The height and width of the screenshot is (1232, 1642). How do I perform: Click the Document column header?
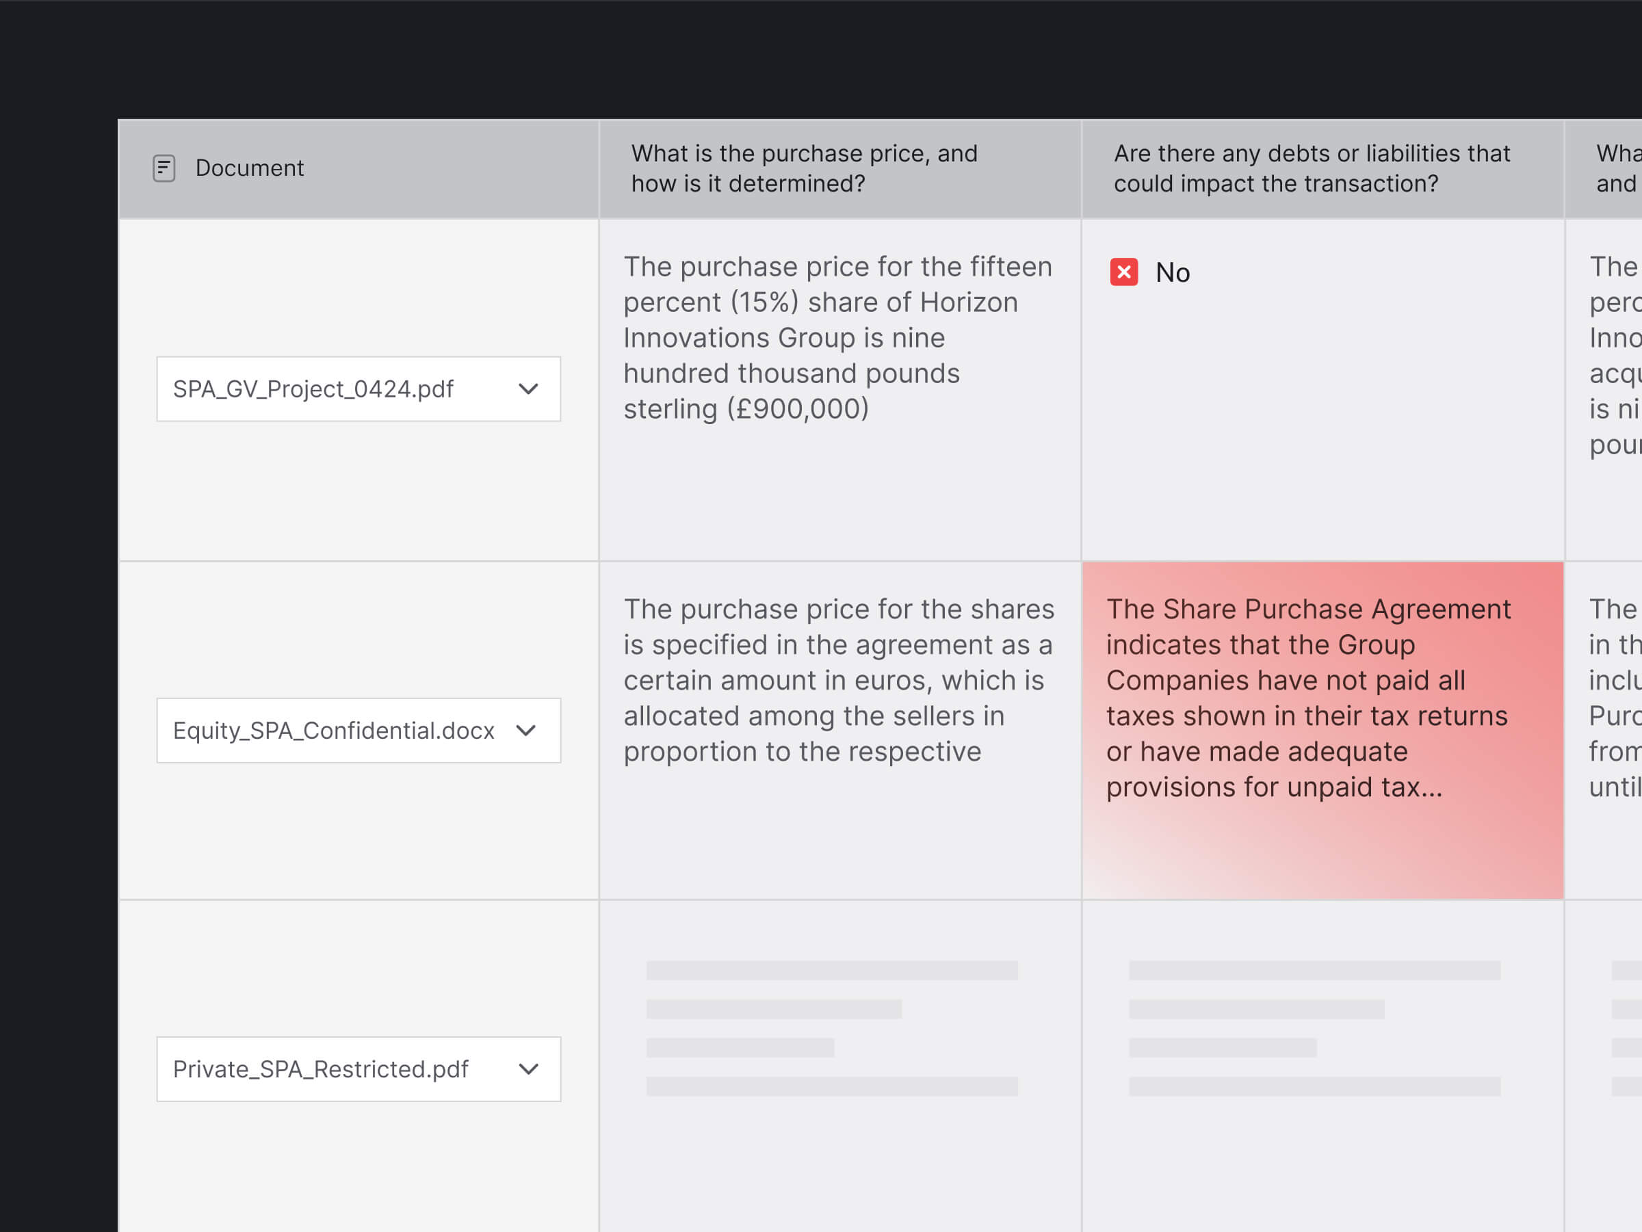[250, 168]
